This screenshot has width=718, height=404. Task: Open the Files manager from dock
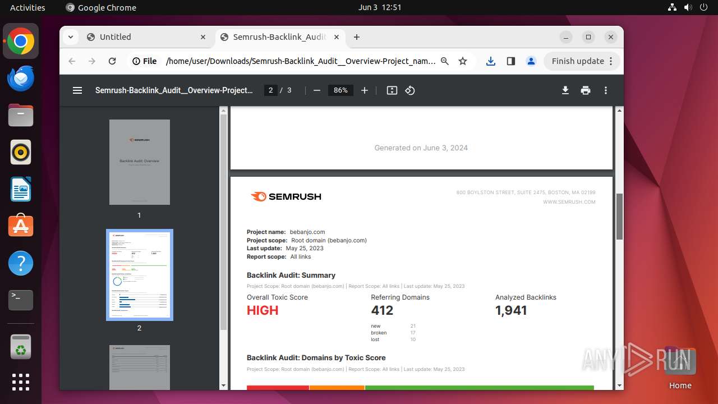[x=21, y=115]
